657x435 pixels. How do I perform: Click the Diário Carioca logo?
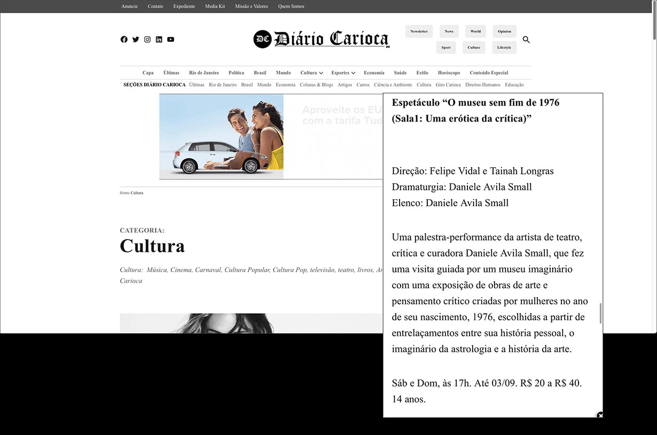coord(321,39)
